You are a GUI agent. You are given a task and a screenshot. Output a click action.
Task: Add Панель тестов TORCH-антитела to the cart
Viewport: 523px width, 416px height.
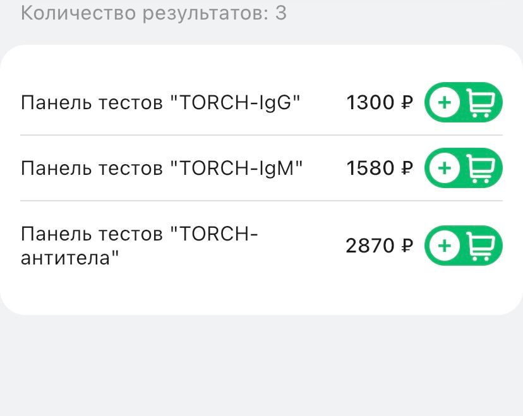[463, 246]
